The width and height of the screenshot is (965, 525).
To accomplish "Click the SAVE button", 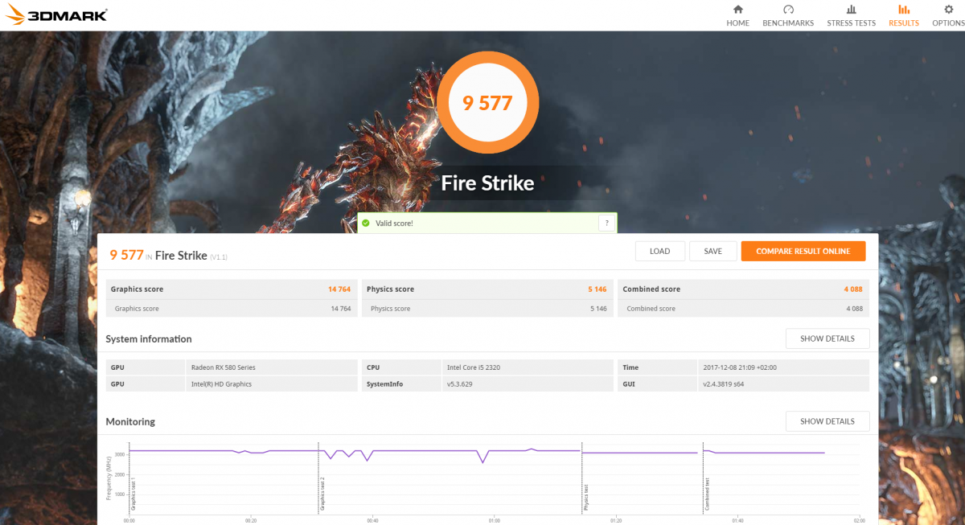I will 712,251.
